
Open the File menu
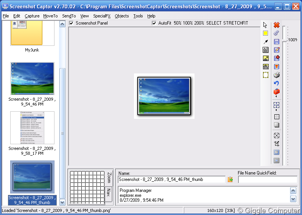point(6,16)
